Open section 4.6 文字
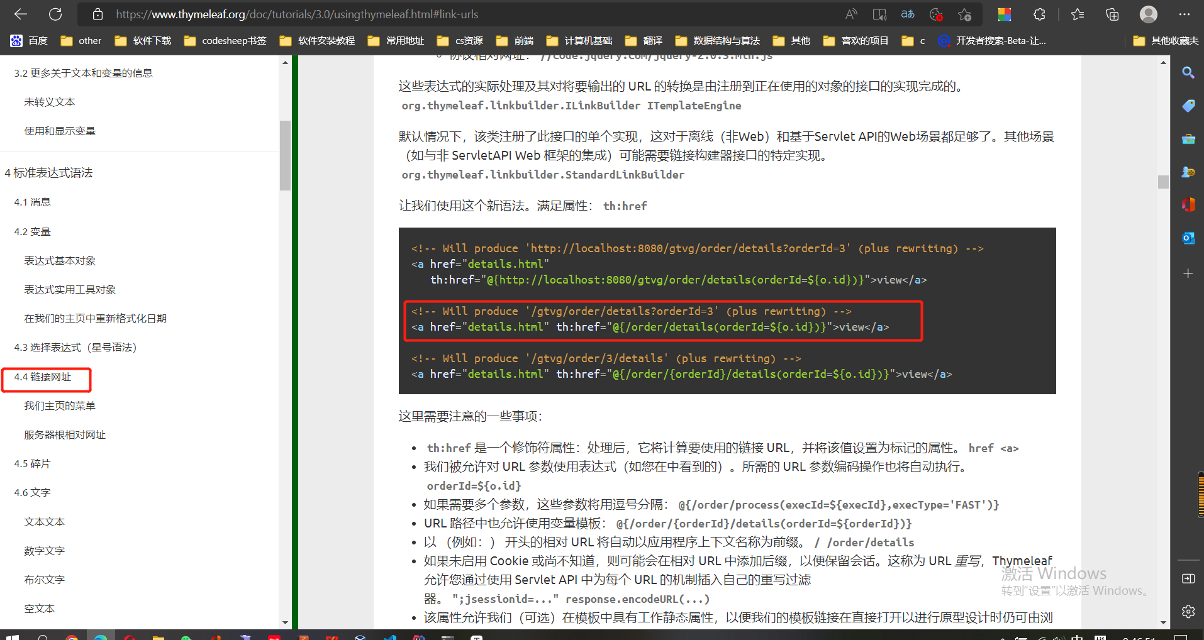The height and width of the screenshot is (640, 1204). [x=32, y=493]
